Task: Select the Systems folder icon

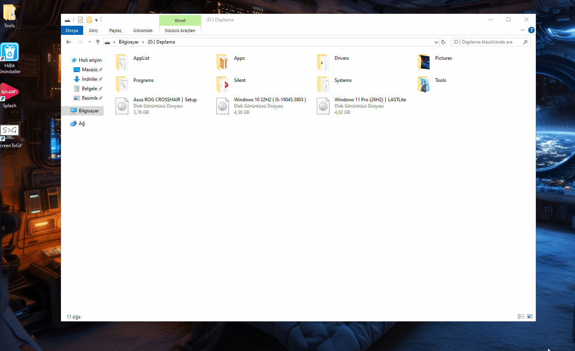Action: (323, 84)
